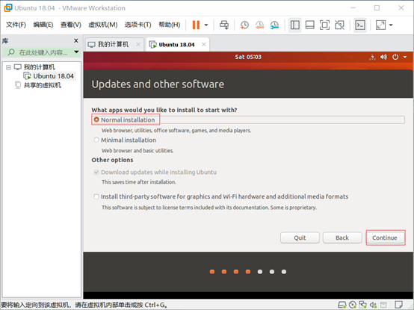414x310 pixels.
Task: Click the stretch guest display icon
Action: point(380,25)
